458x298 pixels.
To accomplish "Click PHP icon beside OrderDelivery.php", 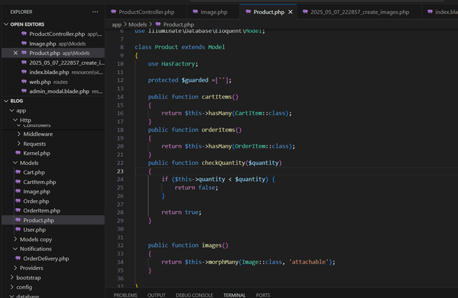I will [x=17, y=258].
